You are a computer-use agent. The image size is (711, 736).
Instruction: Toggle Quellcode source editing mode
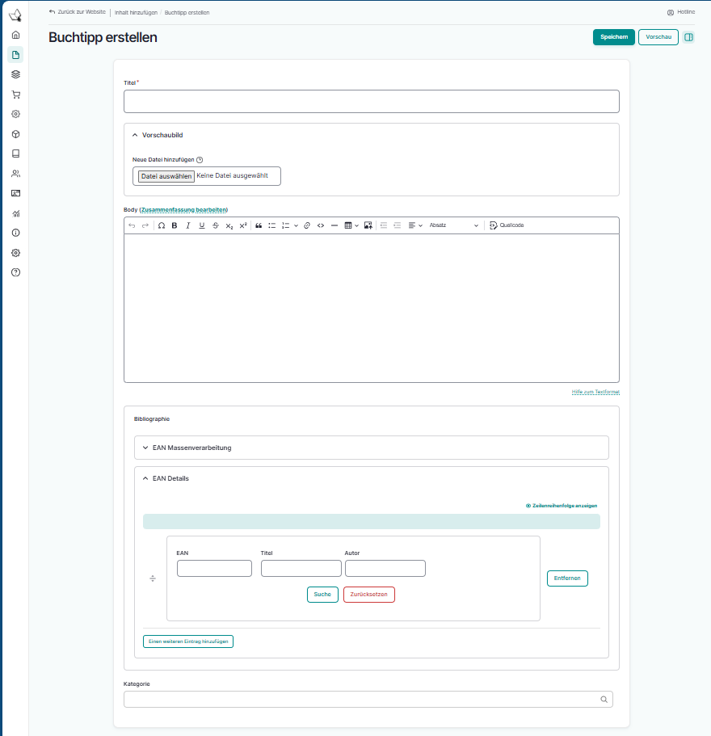click(x=507, y=225)
